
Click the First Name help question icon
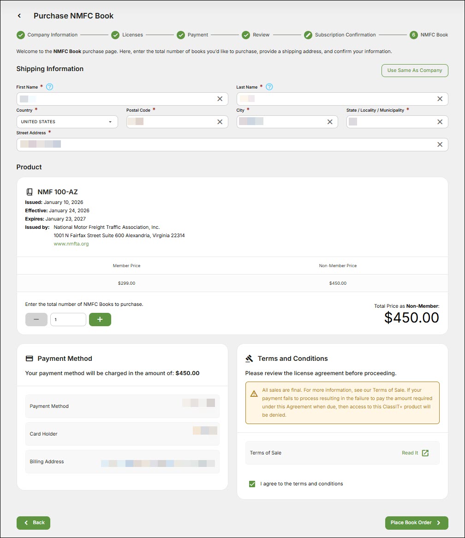pyautogui.click(x=50, y=87)
